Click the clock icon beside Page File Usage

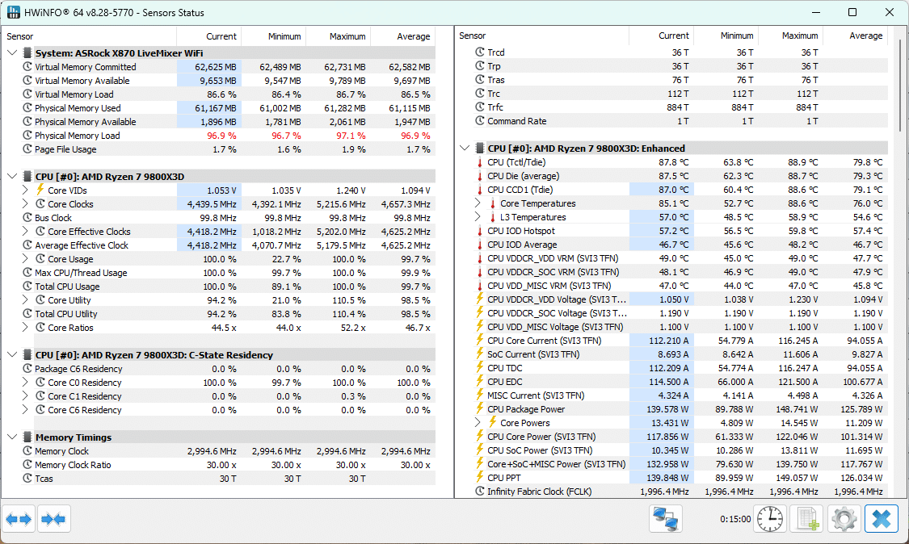[27, 149]
